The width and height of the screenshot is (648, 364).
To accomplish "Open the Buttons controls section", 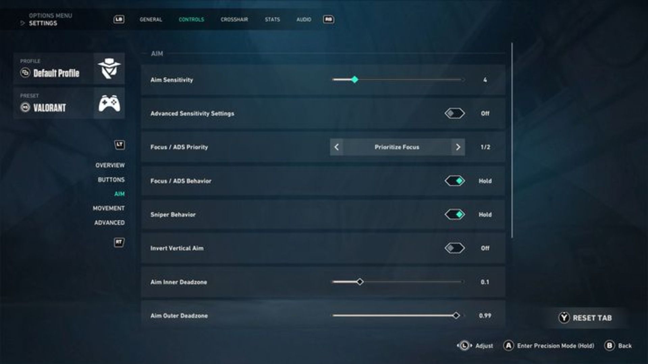I will (111, 180).
